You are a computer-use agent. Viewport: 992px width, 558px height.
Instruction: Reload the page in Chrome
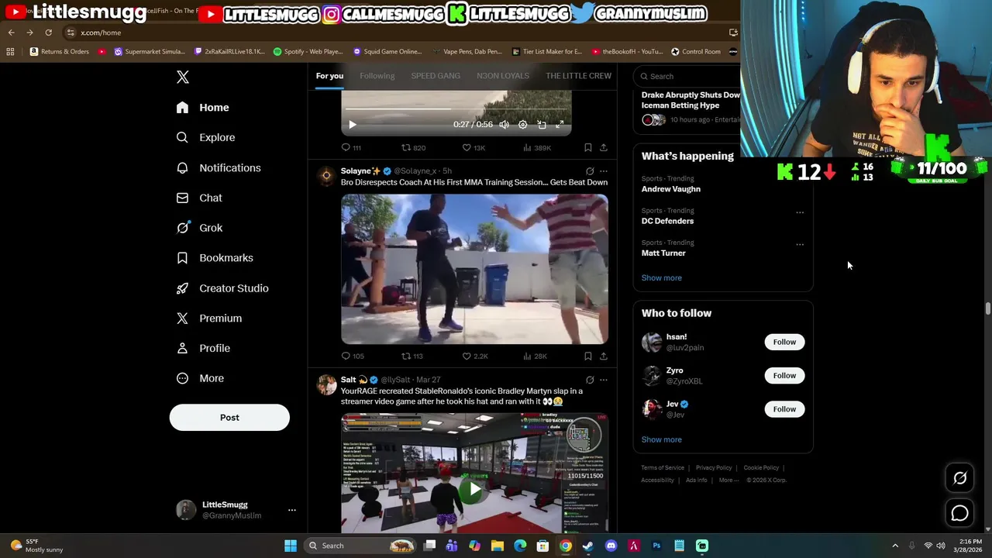coord(48,33)
